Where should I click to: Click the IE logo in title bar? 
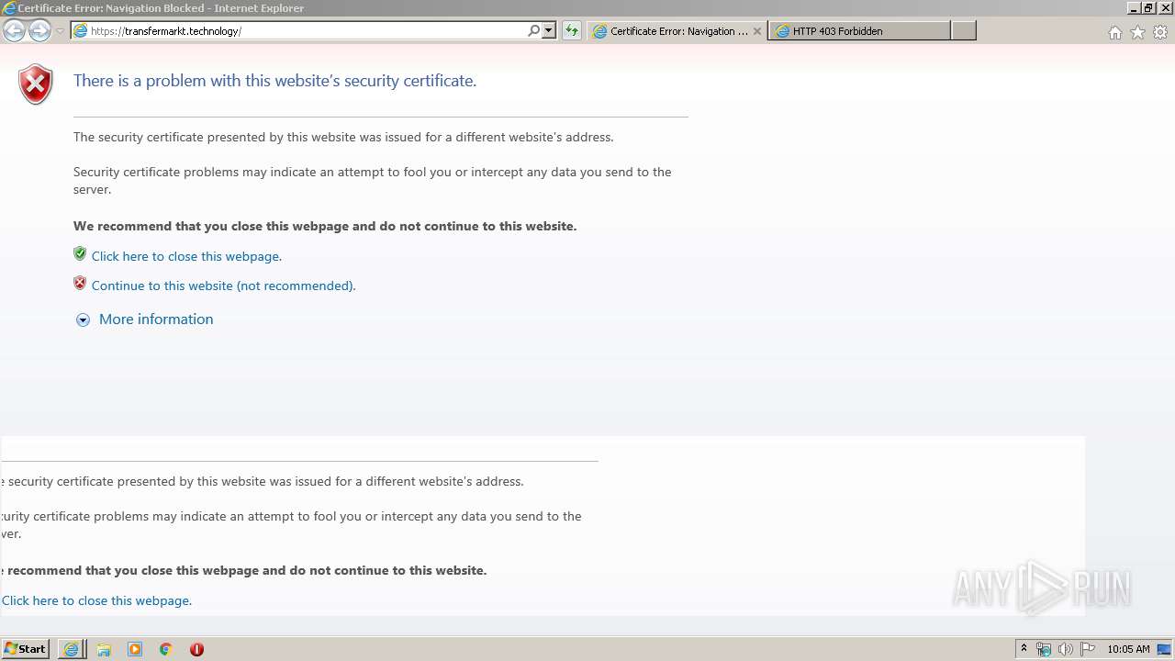point(9,8)
